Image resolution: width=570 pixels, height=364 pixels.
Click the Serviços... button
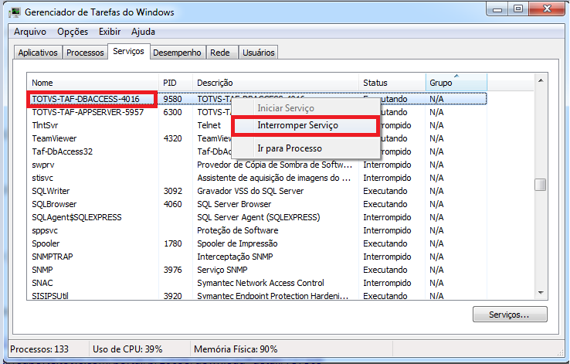[x=510, y=315]
